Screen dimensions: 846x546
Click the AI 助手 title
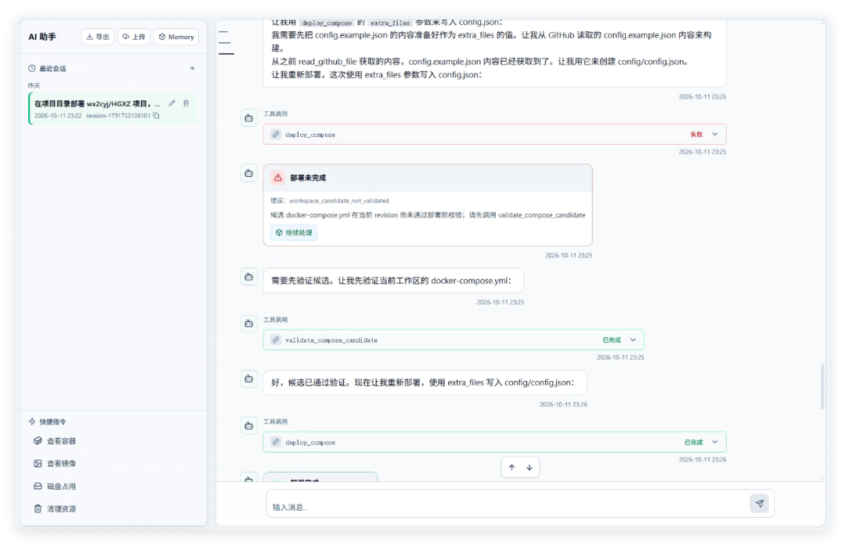42,37
